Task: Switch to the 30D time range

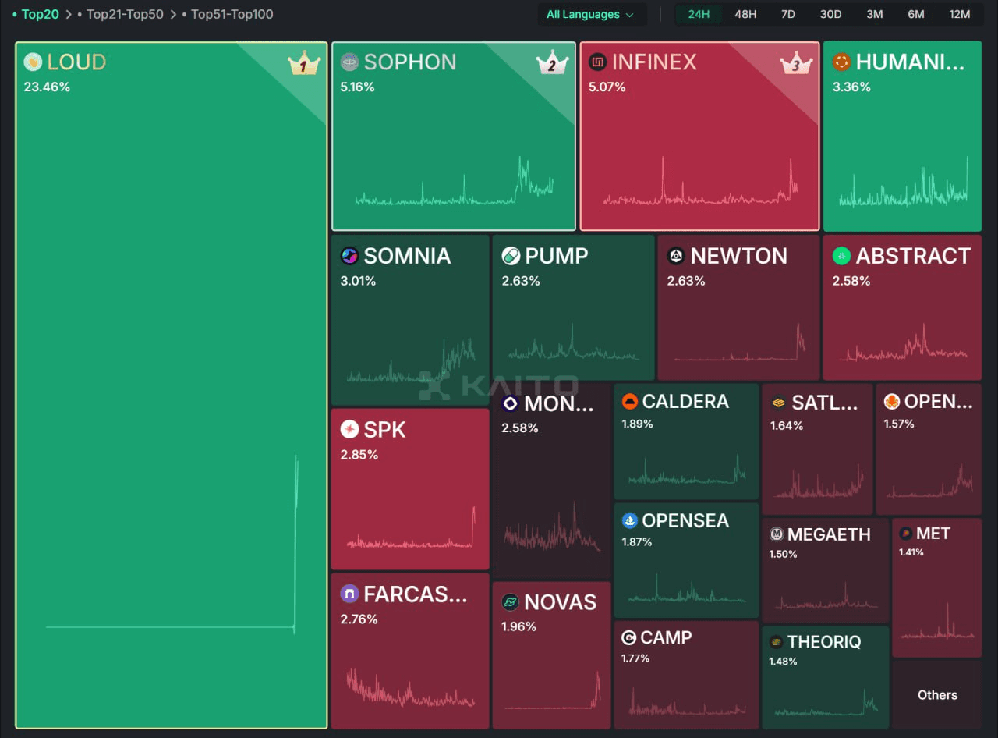Action: (830, 14)
